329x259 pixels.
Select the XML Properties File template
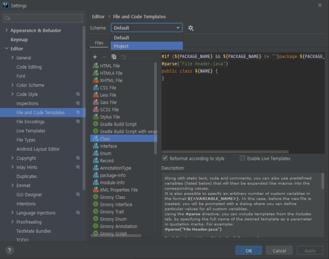(119, 190)
